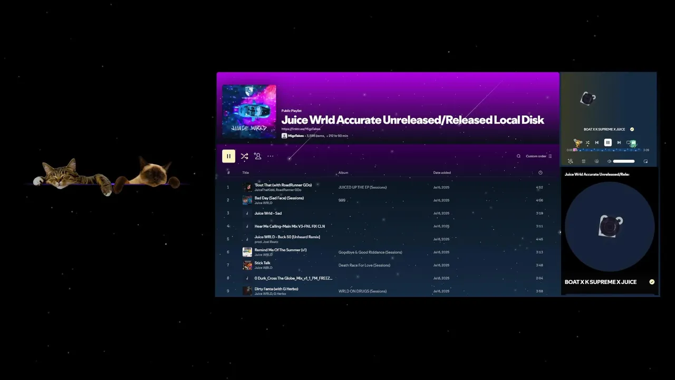Screen dimensions: 675x380
Task: Toggle the checkmark beside the bottom track title
Action: tap(652, 282)
